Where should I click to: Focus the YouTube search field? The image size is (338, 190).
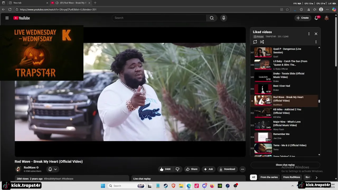159,18
